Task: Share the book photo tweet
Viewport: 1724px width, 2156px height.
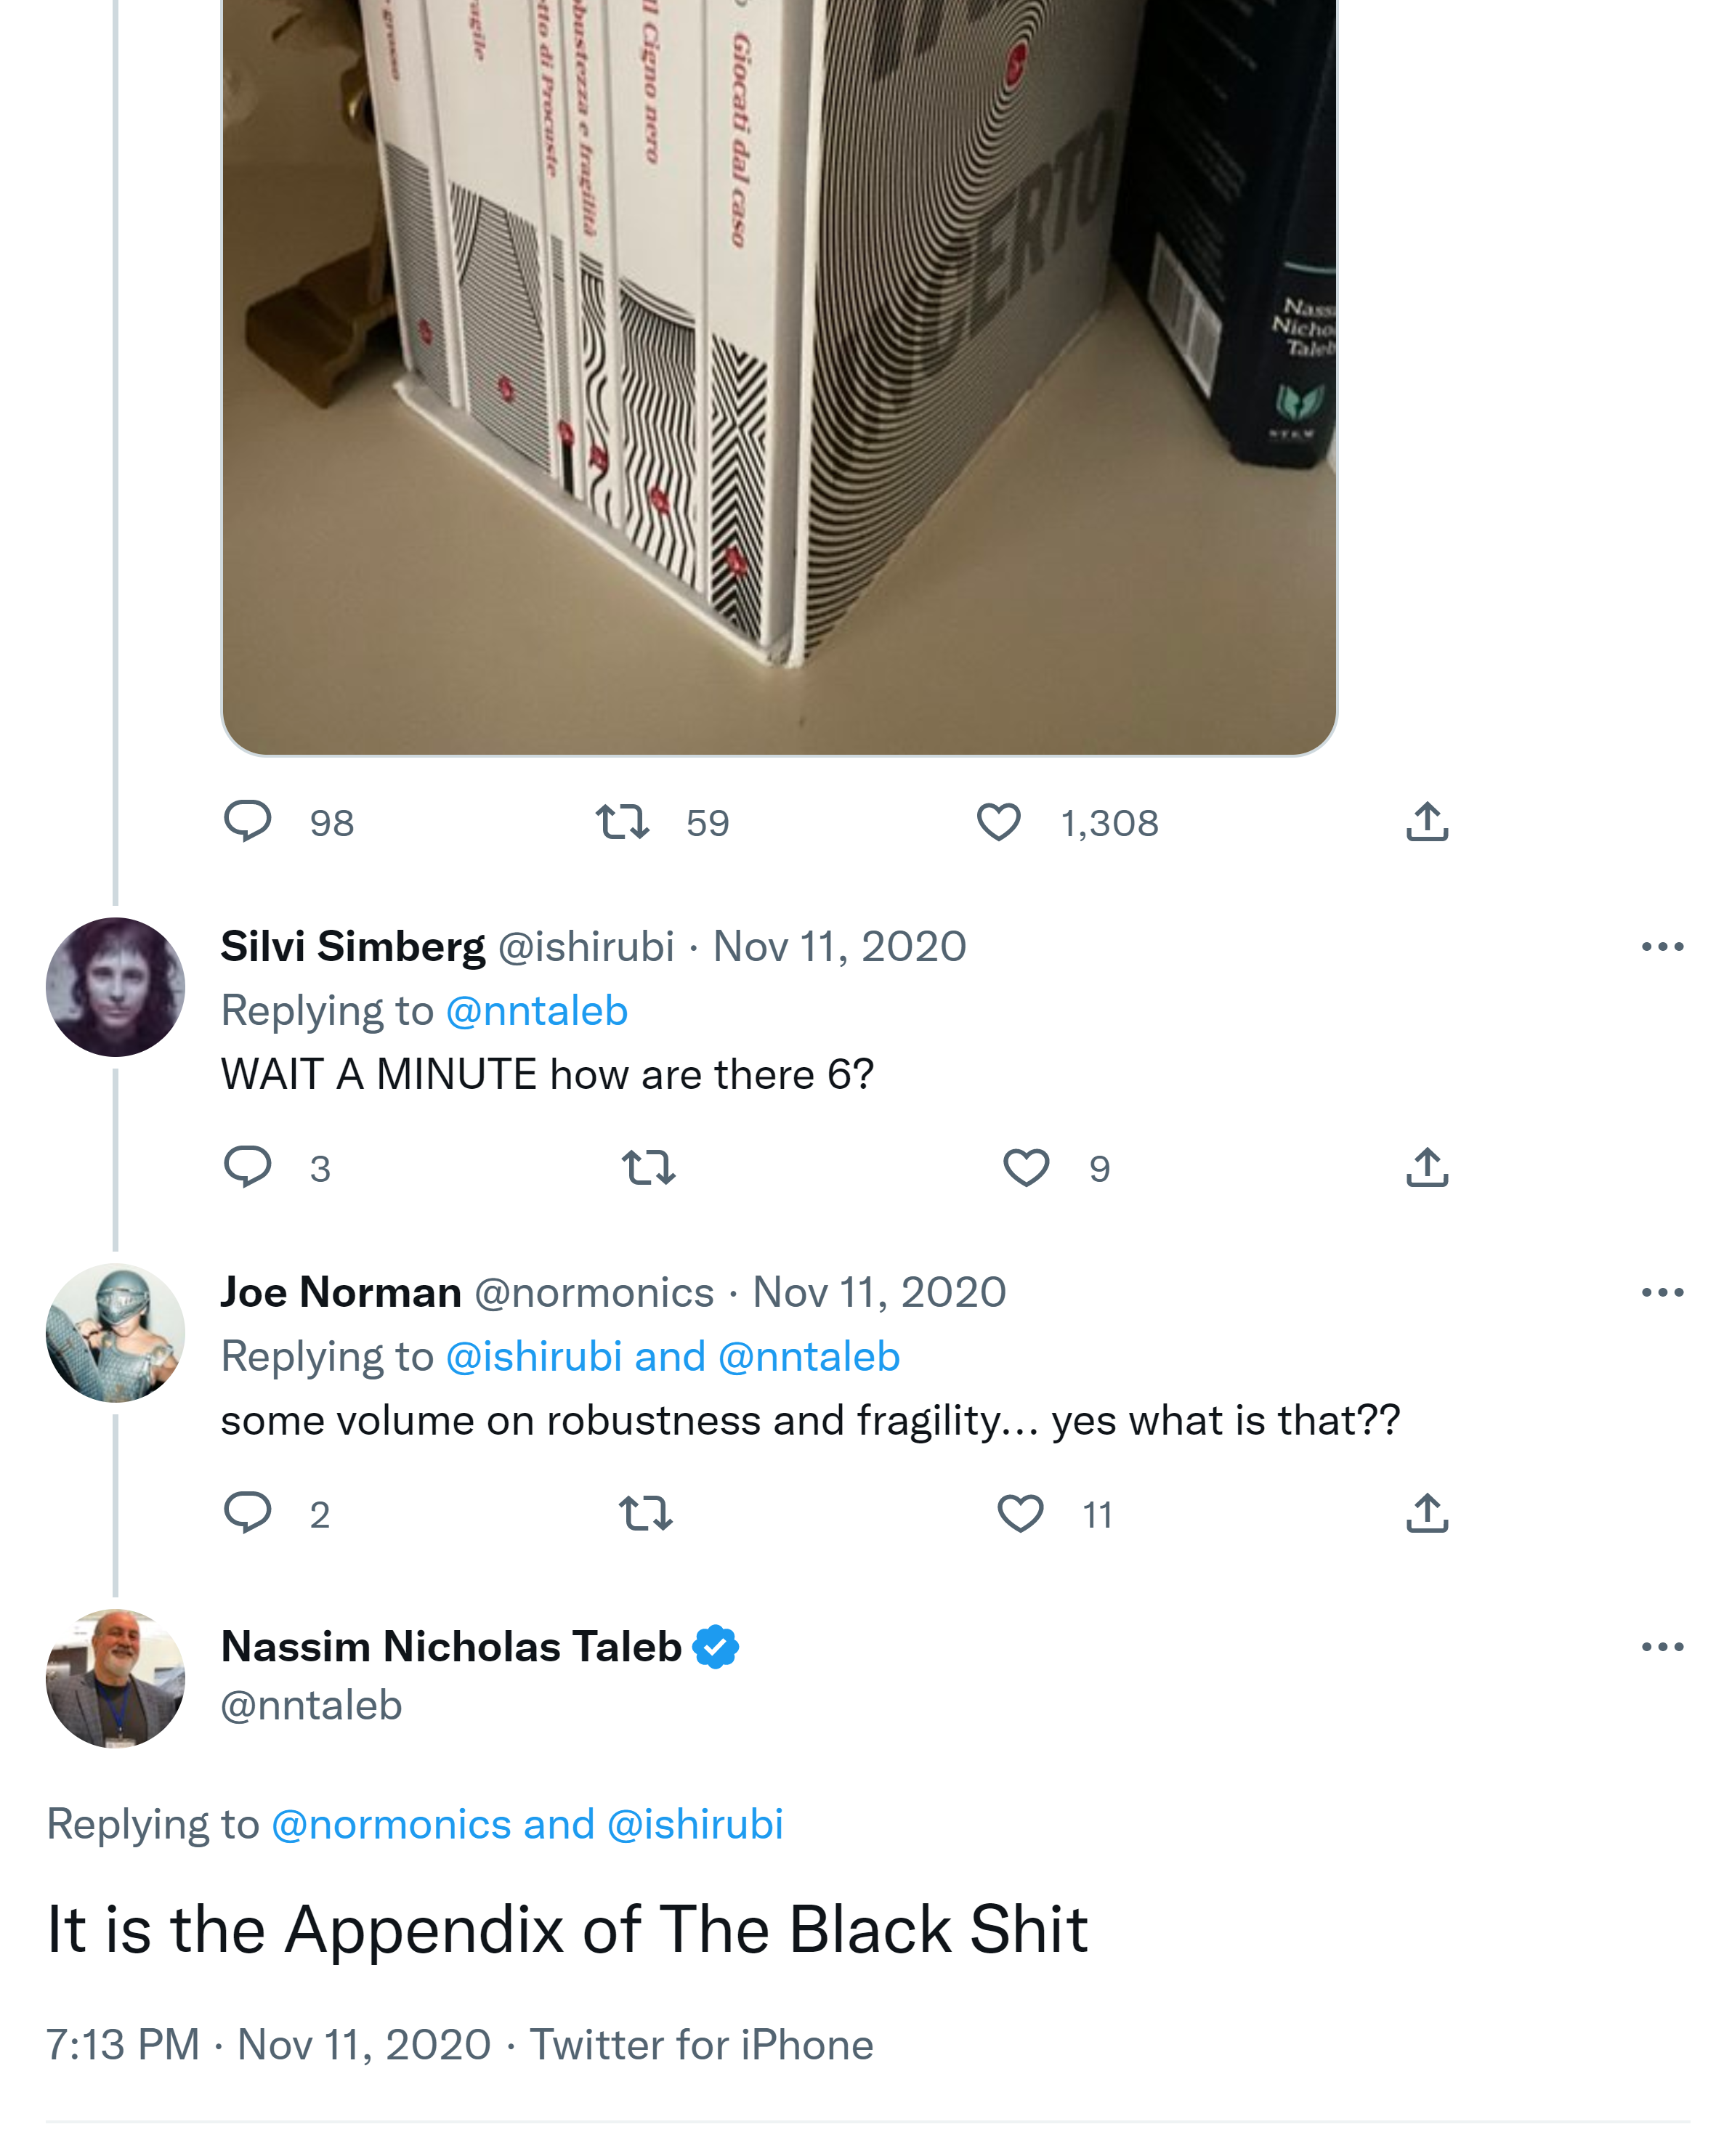Action: [x=1426, y=821]
